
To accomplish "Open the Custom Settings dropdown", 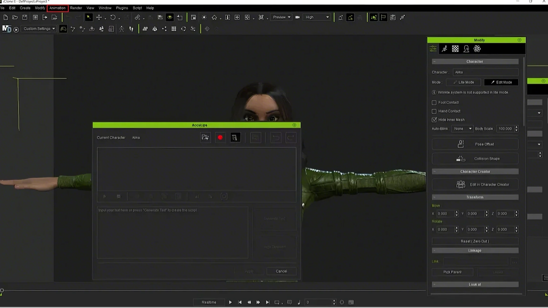I will pyautogui.click(x=39, y=29).
